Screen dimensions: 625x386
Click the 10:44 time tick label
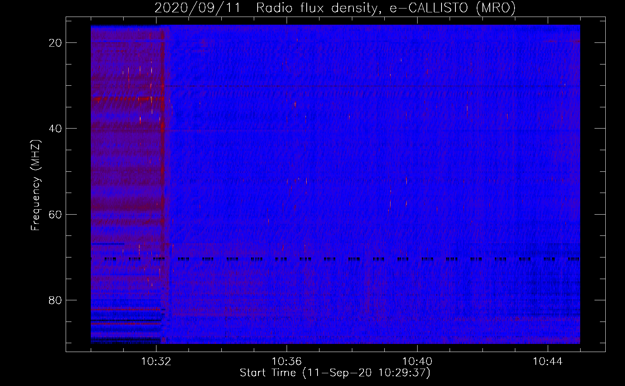tap(548, 362)
